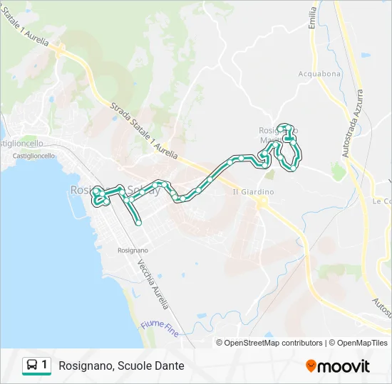This screenshot has width=392, height=384.
Task: Click the Strada Statale 1 Aurelia label
Action: [x=144, y=131]
